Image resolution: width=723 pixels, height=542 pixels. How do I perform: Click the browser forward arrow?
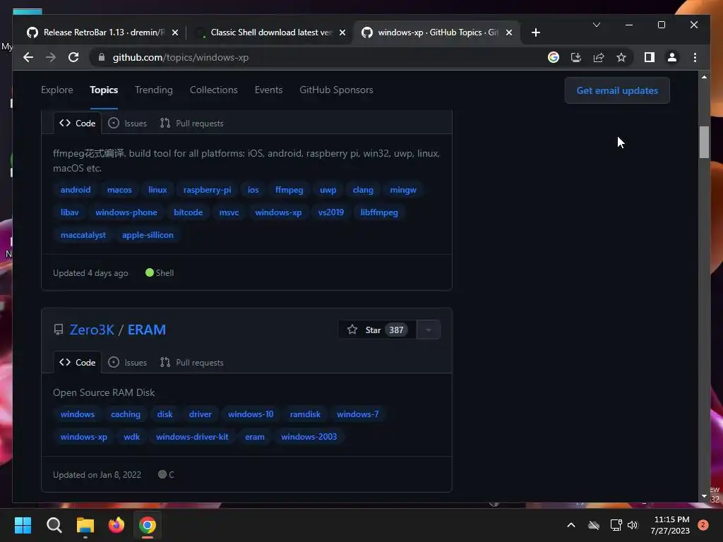coord(51,57)
